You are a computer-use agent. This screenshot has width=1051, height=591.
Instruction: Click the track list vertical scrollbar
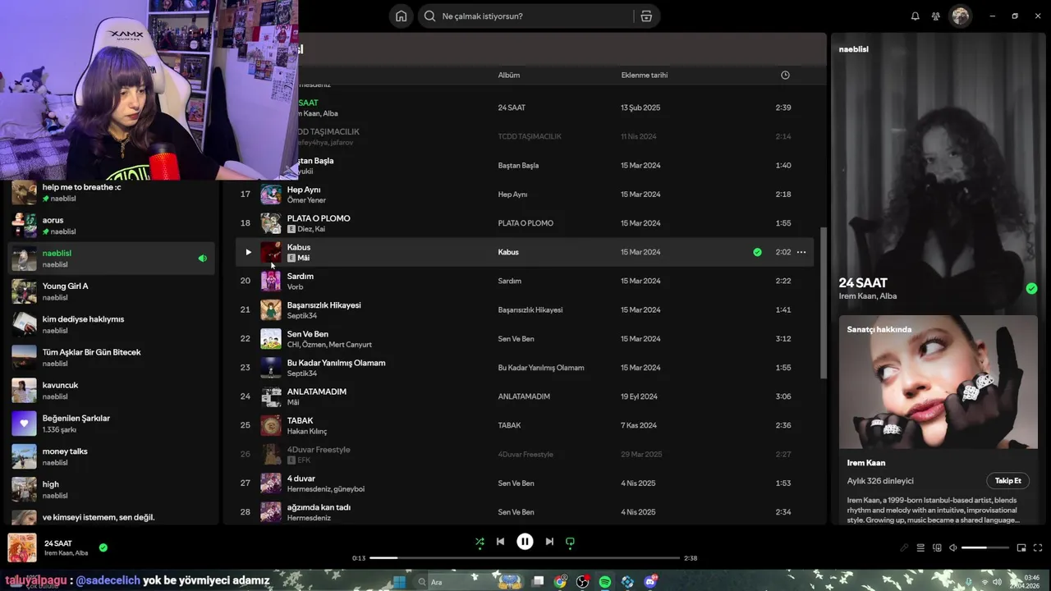click(x=824, y=304)
